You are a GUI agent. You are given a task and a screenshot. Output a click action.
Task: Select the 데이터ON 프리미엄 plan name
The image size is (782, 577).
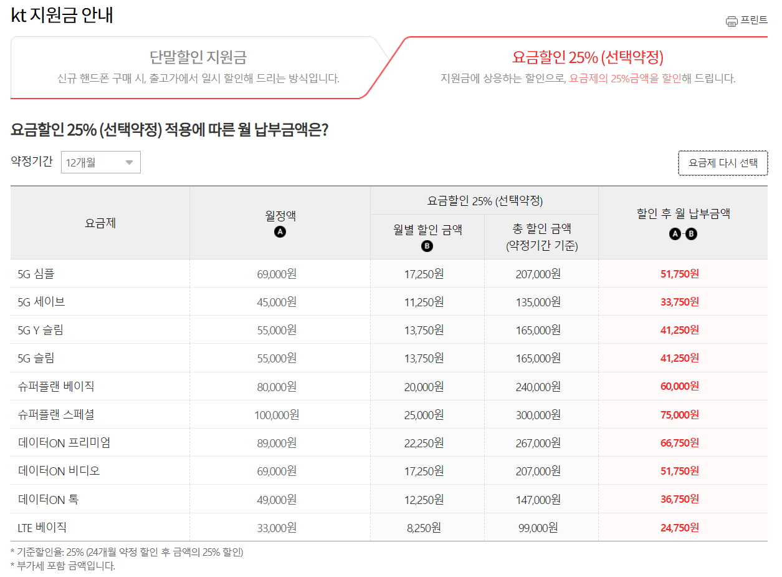point(64,443)
